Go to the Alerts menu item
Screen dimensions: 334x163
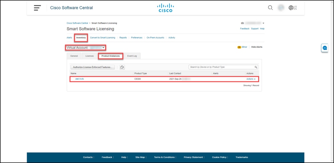pos(69,38)
